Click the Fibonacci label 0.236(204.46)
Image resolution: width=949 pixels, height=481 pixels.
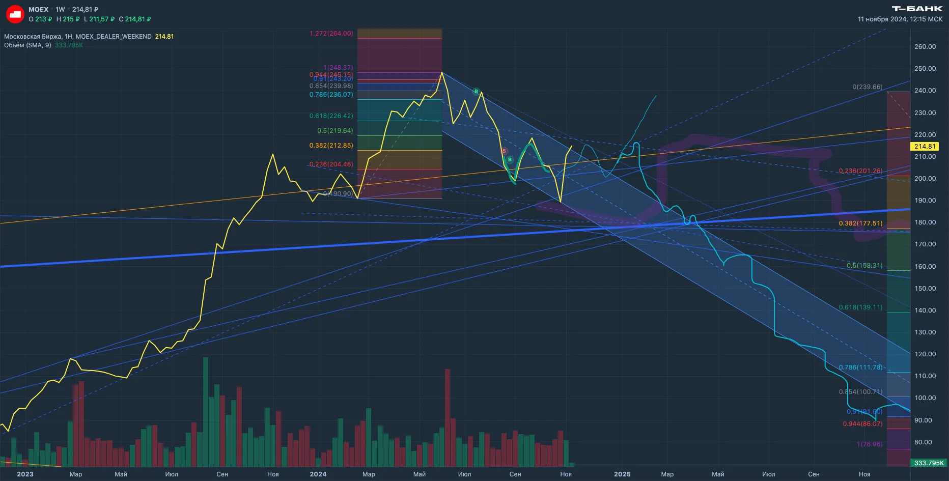point(331,164)
